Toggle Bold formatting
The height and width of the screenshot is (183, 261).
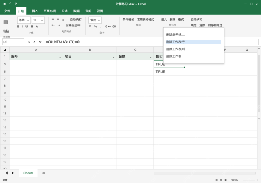[18, 26]
